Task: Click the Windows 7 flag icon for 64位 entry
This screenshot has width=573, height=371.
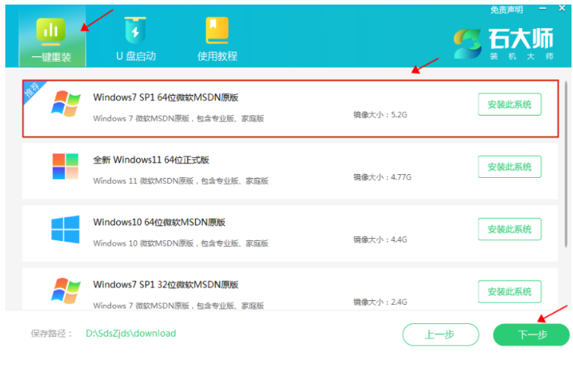Action: click(x=66, y=104)
